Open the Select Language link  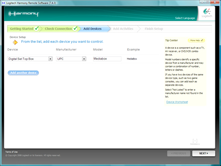(185, 18)
